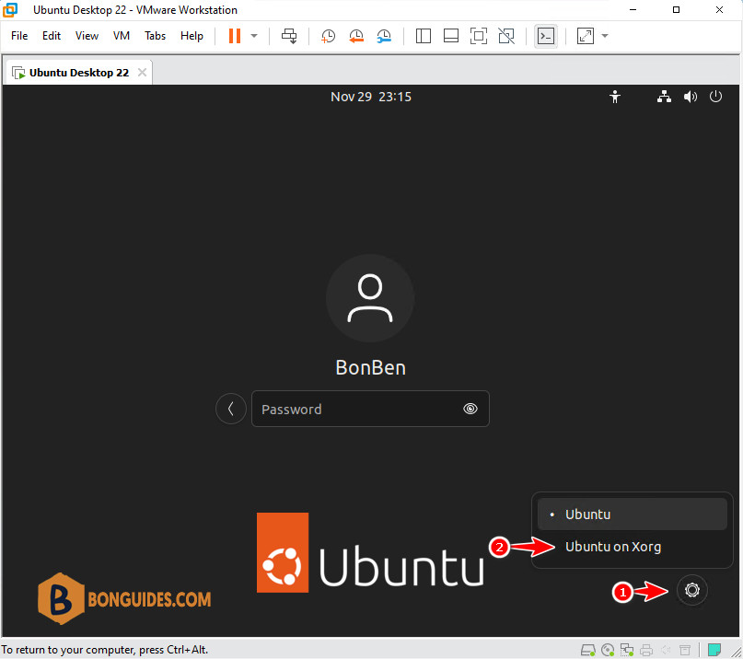The image size is (743, 659).
Task: Click the VMware Workstation title bar icon
Action: pyautogui.click(x=10, y=9)
